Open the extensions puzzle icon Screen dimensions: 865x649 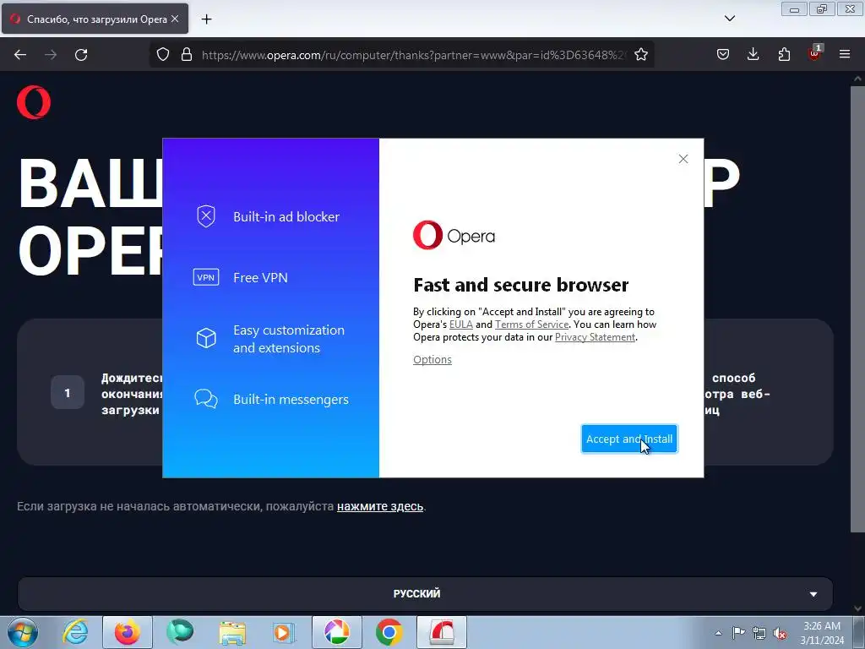784,54
